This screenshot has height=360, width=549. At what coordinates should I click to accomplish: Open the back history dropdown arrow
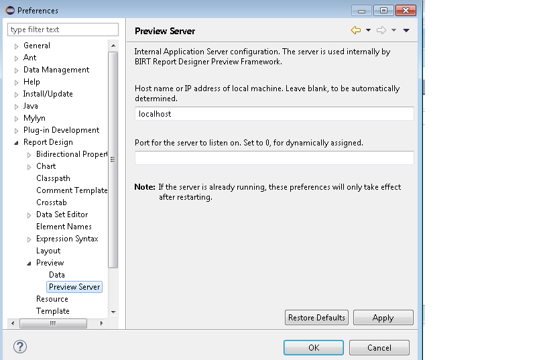(x=368, y=30)
